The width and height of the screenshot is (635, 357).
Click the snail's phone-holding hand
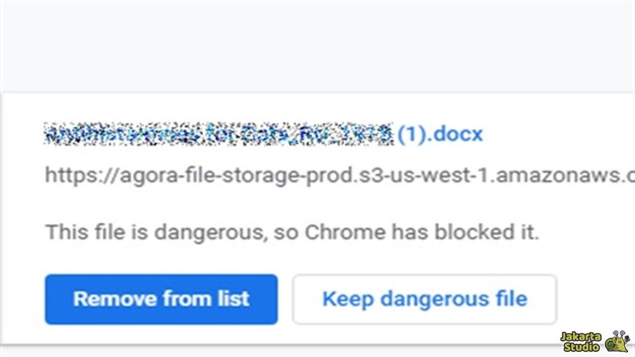coord(627,338)
